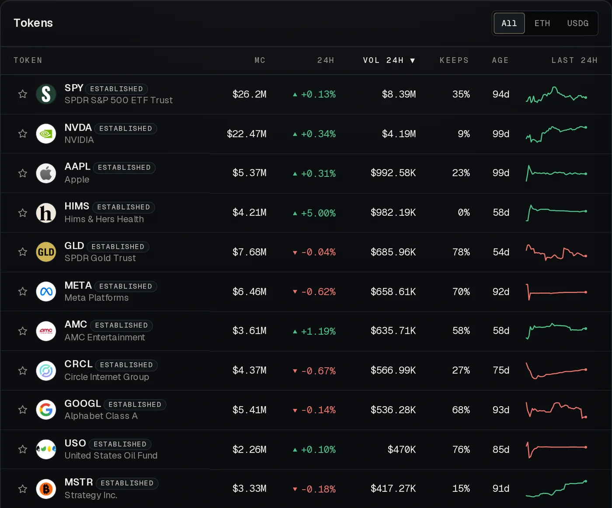Click the Circle CRCL logo icon

(x=46, y=370)
